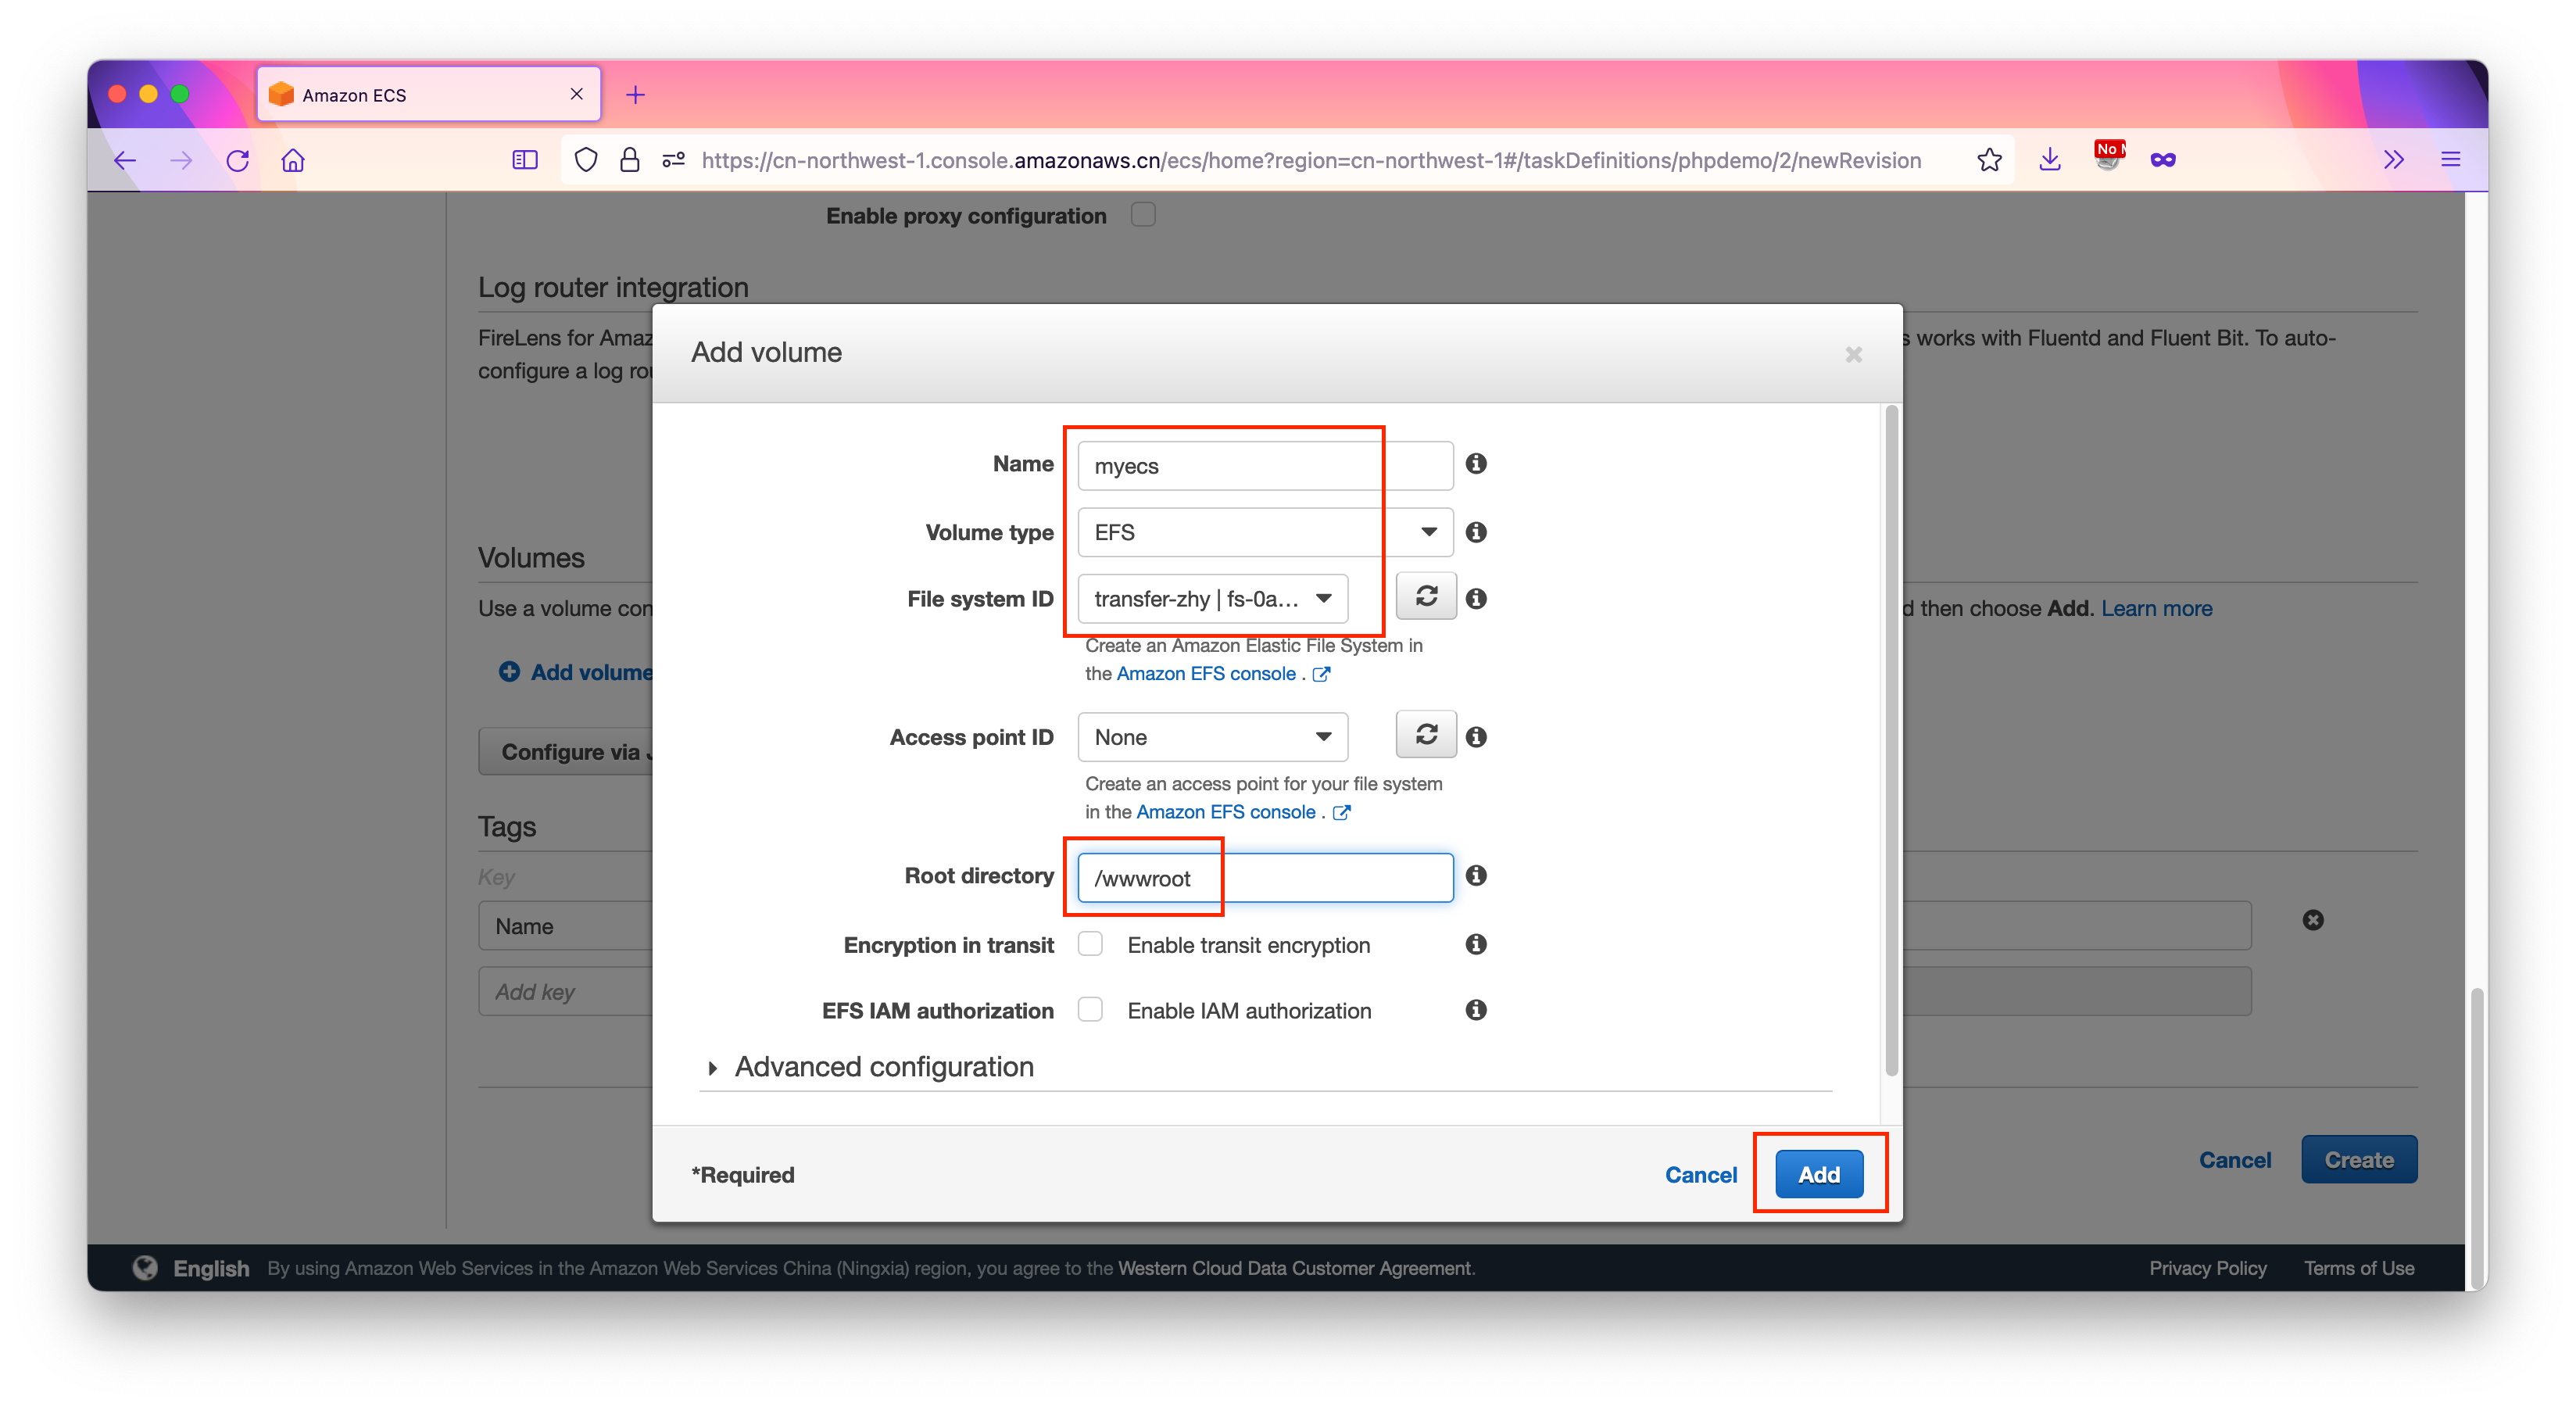
Task: Click info icon for EFS IAM authorization
Action: pyautogui.click(x=1476, y=1011)
